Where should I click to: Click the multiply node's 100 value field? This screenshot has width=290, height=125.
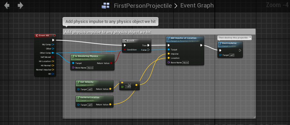coord(128,87)
